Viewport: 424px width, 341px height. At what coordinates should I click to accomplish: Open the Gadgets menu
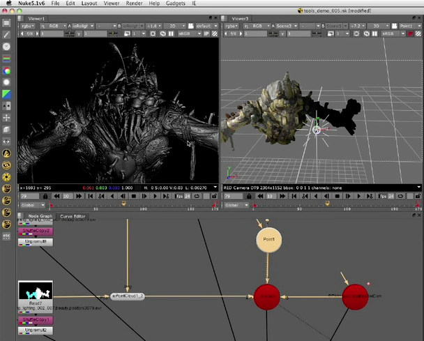point(176,3)
